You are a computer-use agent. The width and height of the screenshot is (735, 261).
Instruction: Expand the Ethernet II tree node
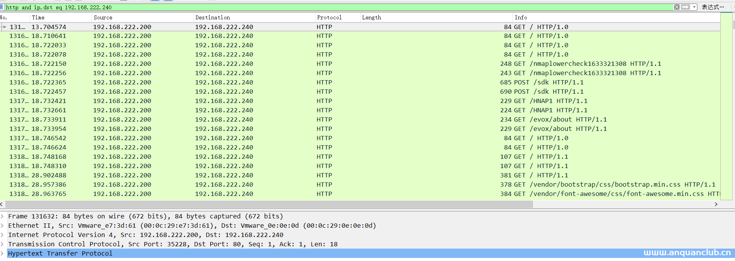(x=2, y=225)
